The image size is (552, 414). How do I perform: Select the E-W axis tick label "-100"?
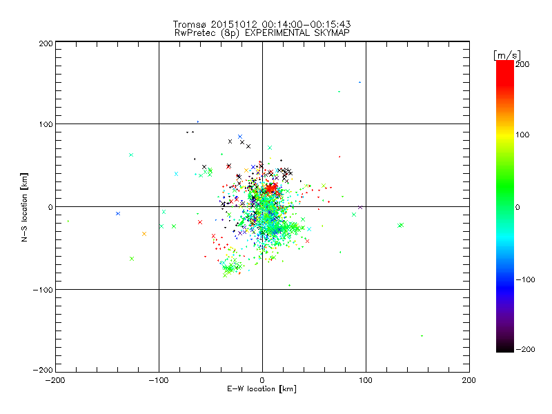point(159,380)
